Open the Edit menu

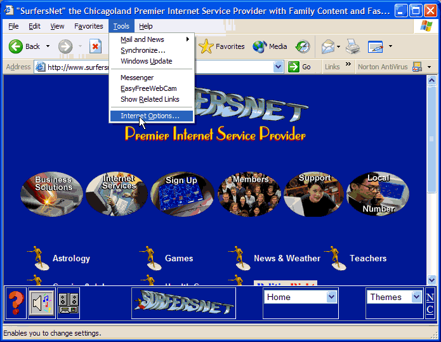point(35,26)
